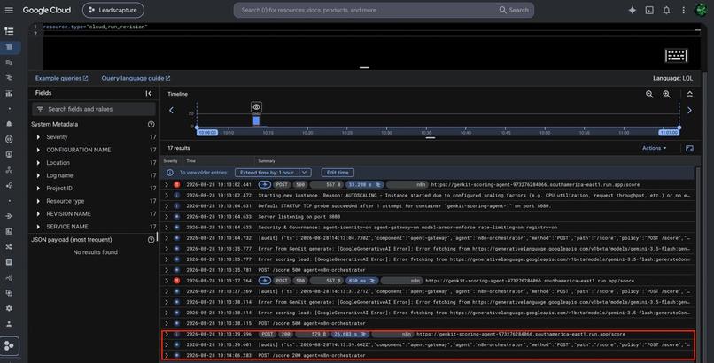Click the Gemini sparkle icon in the top bar
The height and width of the screenshot is (363, 714).
tap(632, 10)
